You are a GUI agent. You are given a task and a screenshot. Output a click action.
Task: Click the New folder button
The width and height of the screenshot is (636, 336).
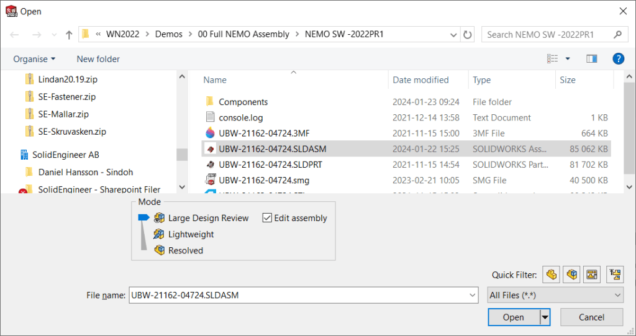pos(98,59)
